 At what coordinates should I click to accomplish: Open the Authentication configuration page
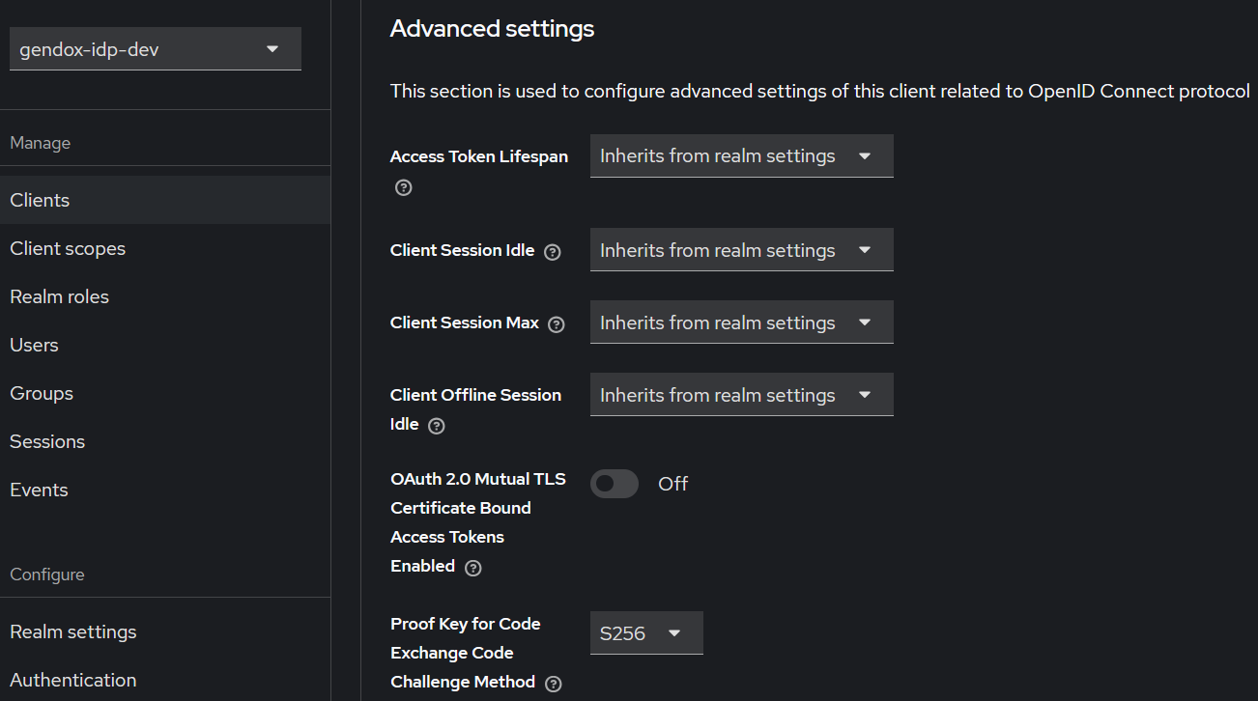[x=72, y=680]
